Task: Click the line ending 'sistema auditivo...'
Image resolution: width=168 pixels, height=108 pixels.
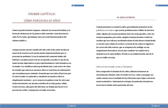Action: click(x=20, y=41)
